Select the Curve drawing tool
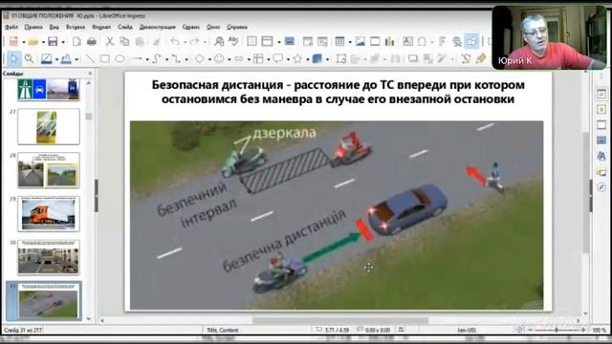Image resolution: width=612 pixels, height=344 pixels. click(157, 59)
